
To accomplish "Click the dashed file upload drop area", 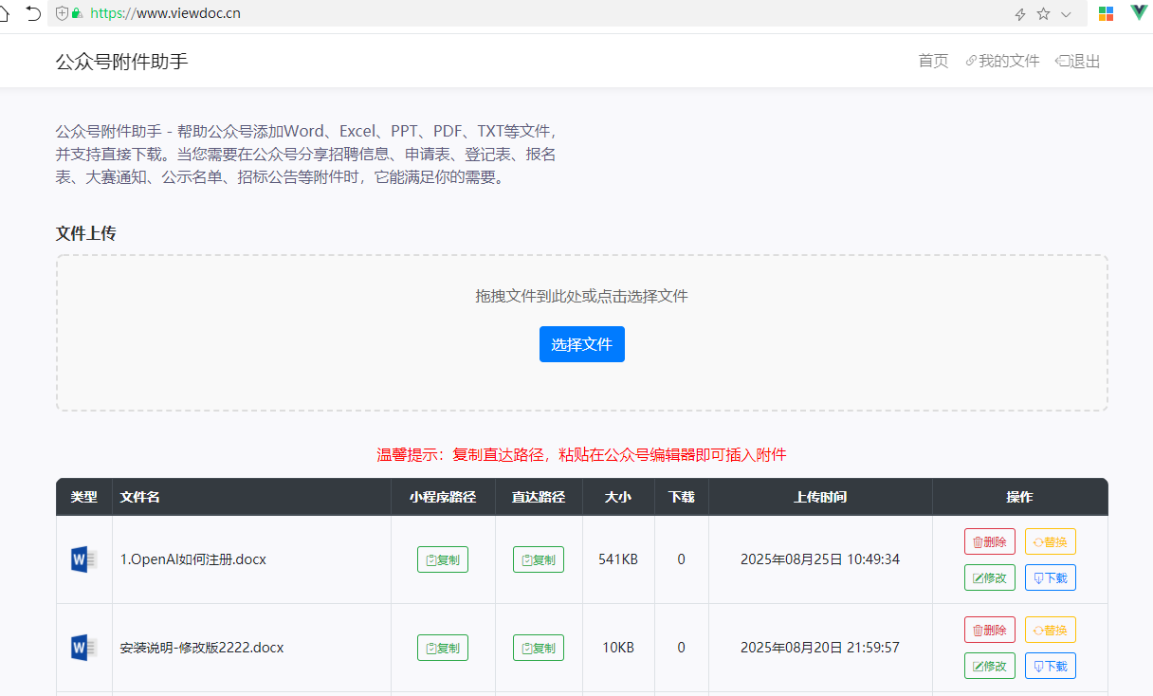I will coord(582,333).
